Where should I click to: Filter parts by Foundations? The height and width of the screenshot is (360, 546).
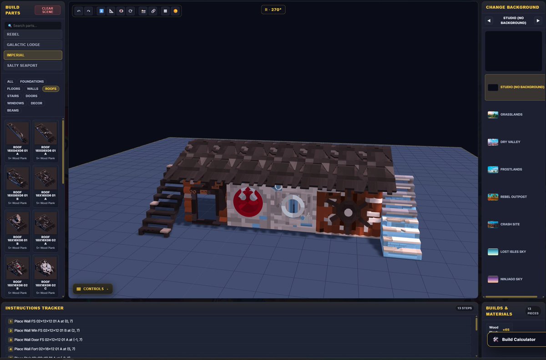pos(32,82)
